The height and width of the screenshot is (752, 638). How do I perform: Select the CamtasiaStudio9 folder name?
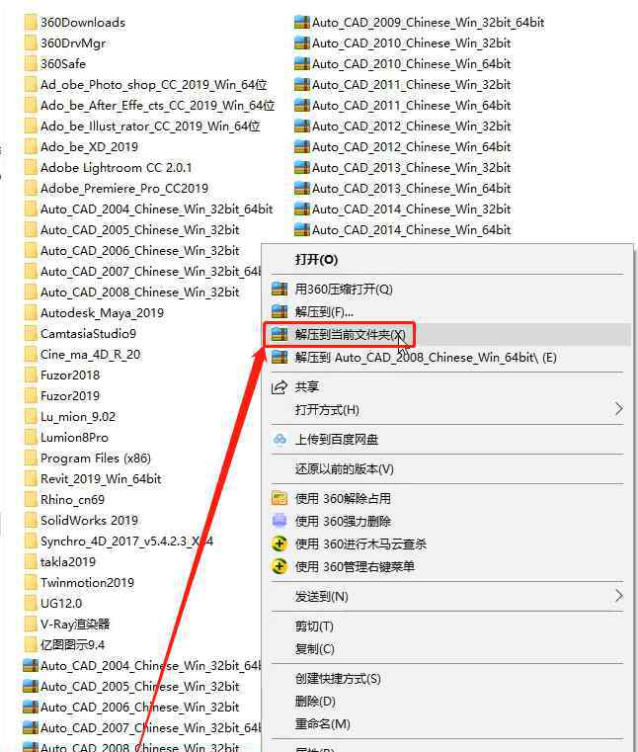point(88,333)
